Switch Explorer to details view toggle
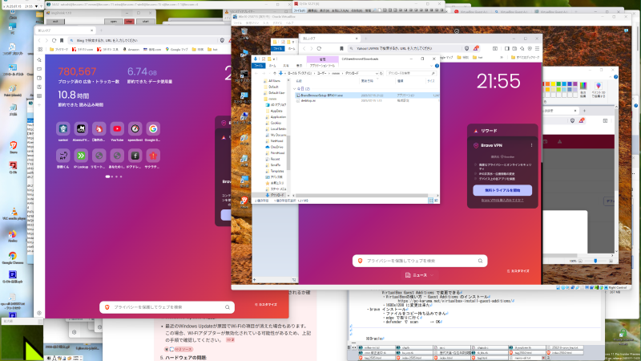Screen dimensions: 641x361 (430, 201)
